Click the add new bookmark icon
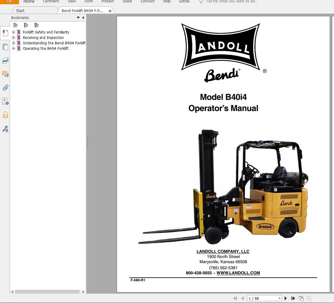The image size is (334, 303). 26,25
